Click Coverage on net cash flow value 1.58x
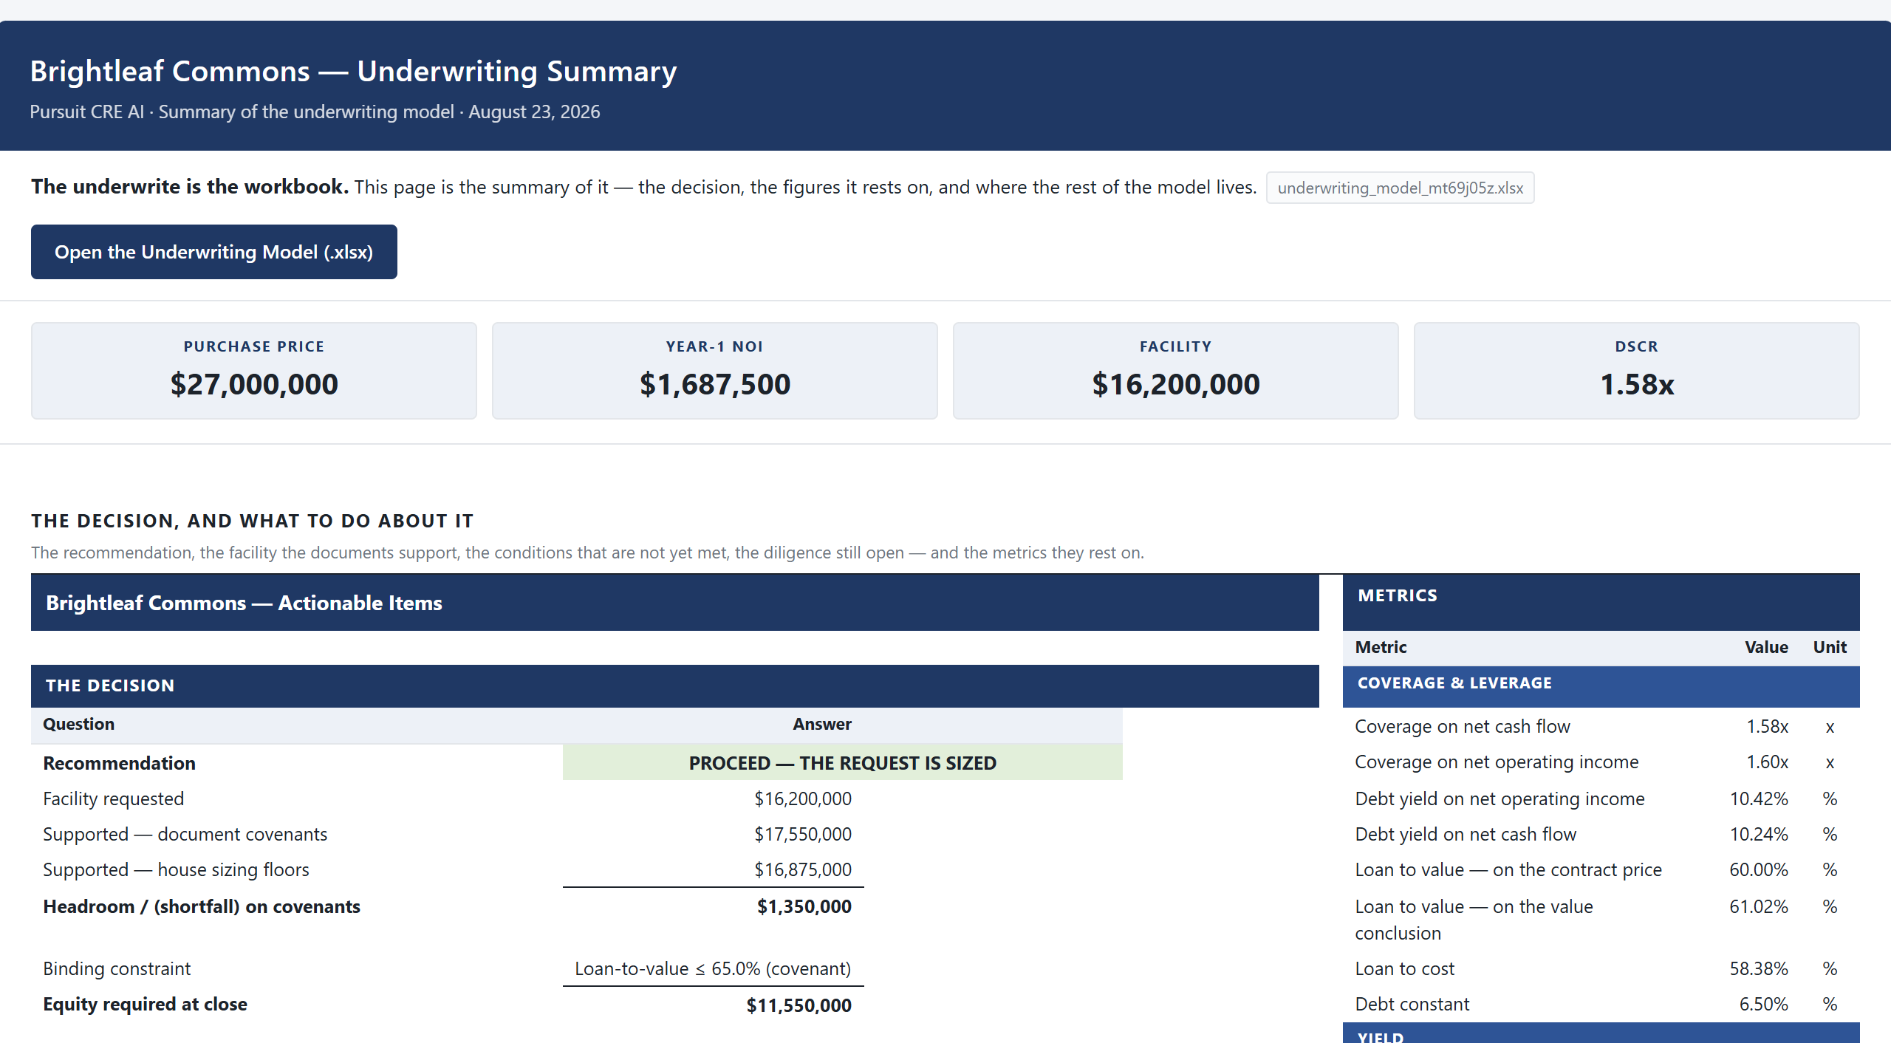Screen dimensions: 1891x1043 point(1767,726)
